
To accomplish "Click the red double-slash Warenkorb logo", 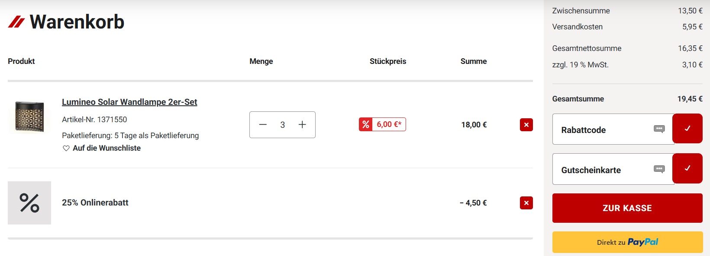I will tap(16, 22).
